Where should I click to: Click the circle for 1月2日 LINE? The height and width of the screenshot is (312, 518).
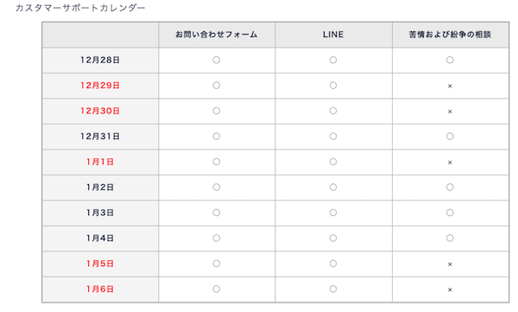[333, 188]
